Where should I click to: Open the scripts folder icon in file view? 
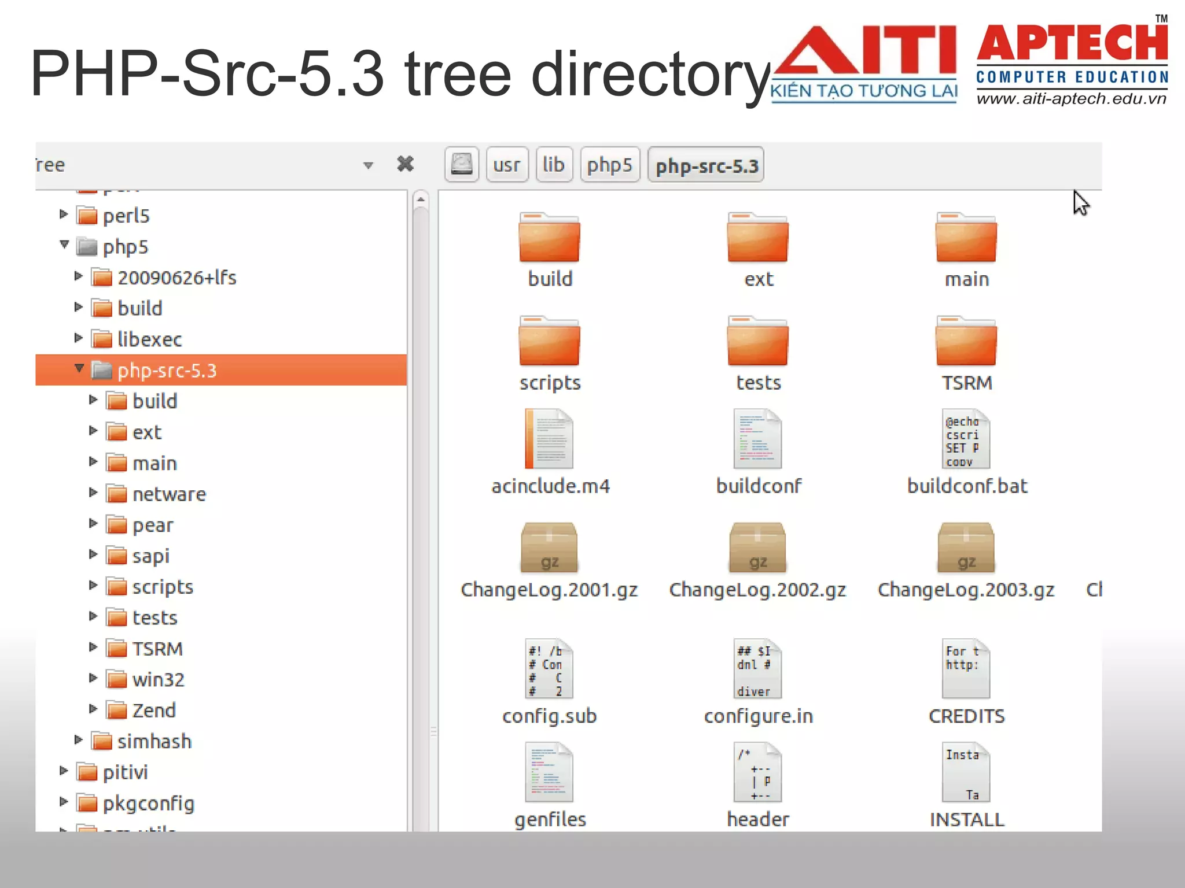549,341
